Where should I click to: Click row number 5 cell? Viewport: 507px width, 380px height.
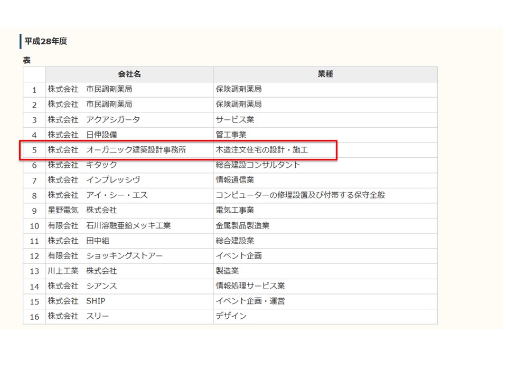coord(34,150)
